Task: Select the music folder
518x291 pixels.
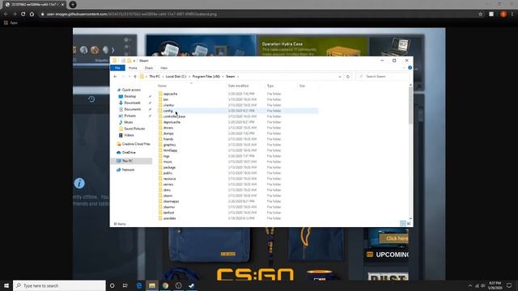Action: [168, 162]
